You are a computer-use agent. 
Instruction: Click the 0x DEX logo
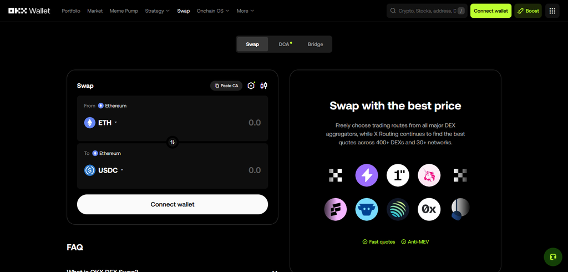pos(429,209)
